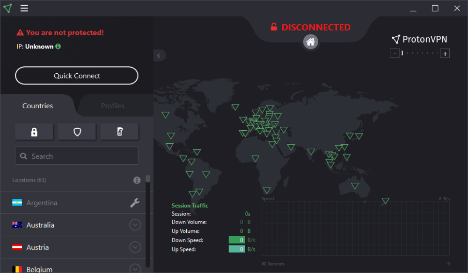
Task: Switch to the Countries tab
Action: pos(37,105)
